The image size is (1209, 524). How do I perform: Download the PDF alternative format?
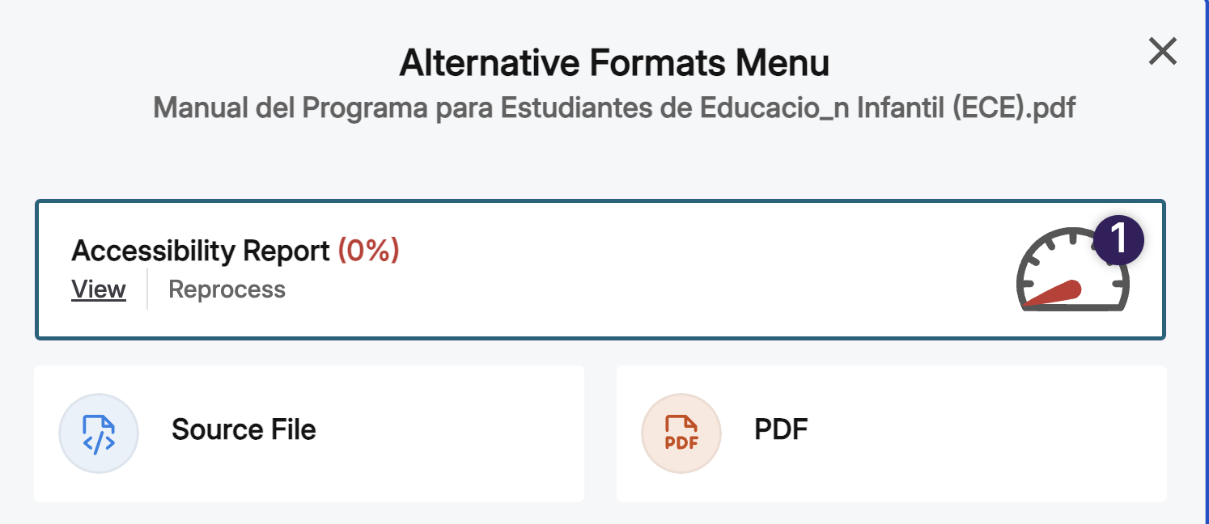pos(892,433)
